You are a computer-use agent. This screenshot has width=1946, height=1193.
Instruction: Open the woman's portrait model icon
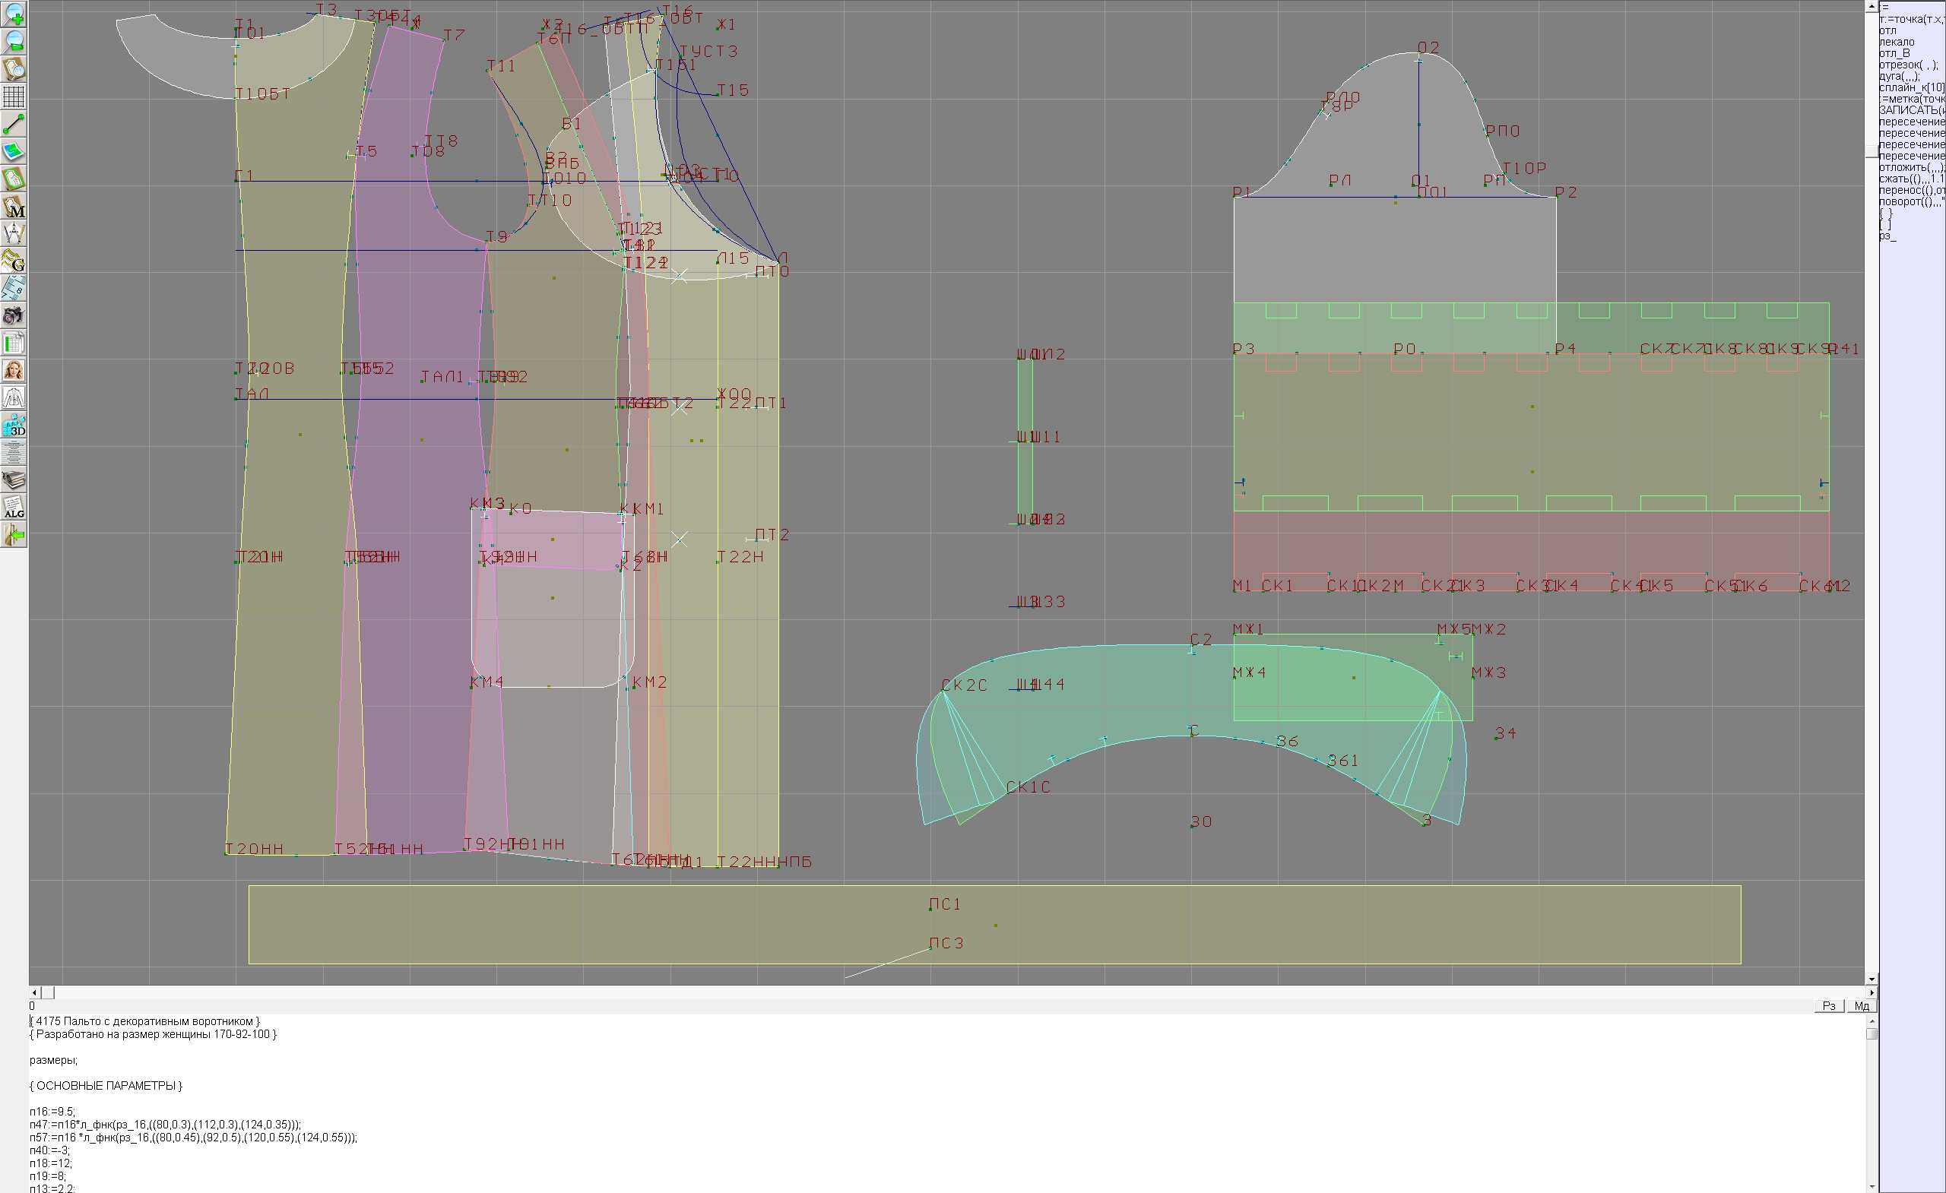click(x=14, y=370)
